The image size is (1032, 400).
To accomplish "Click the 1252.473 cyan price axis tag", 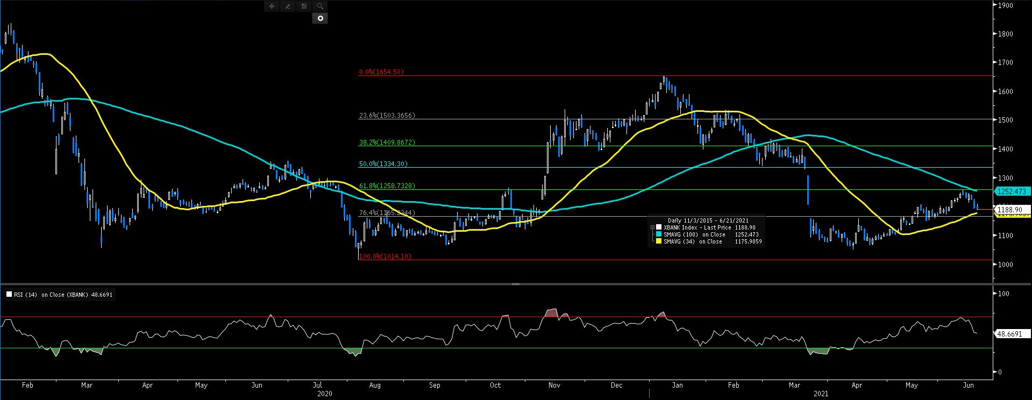I will [1012, 191].
